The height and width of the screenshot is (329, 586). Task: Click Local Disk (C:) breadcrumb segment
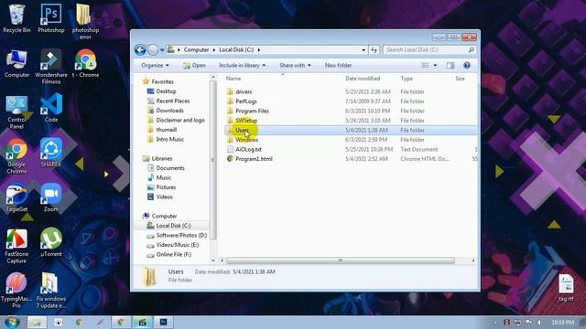[236, 49]
